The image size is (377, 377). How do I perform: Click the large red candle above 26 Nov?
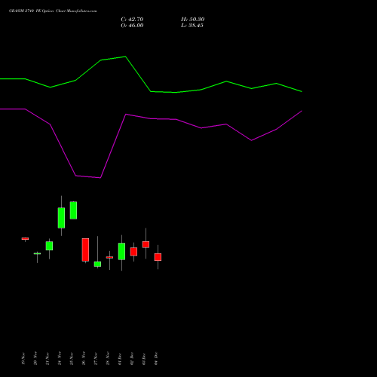click(85, 250)
